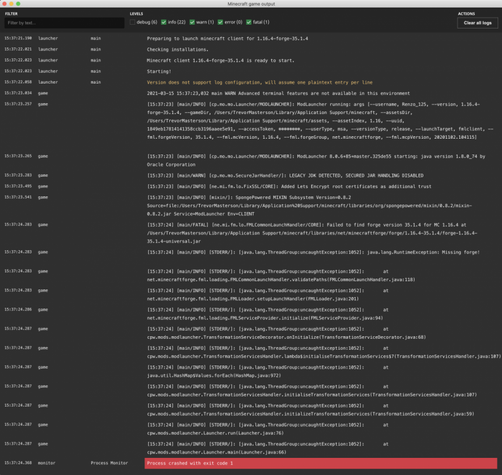Click the timestamp 15:37:24.368
This screenshot has height=475, width=502.
tap(18, 463)
